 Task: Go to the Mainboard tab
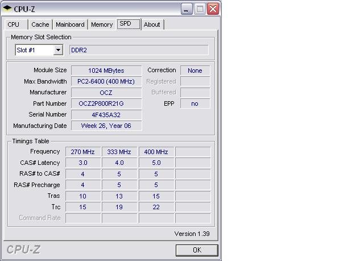click(71, 24)
